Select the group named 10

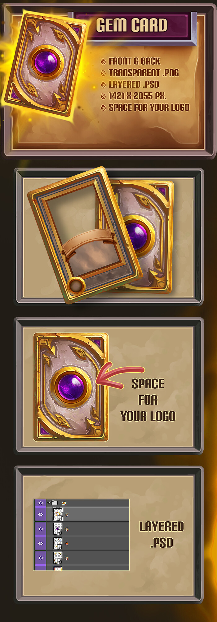click(64, 503)
